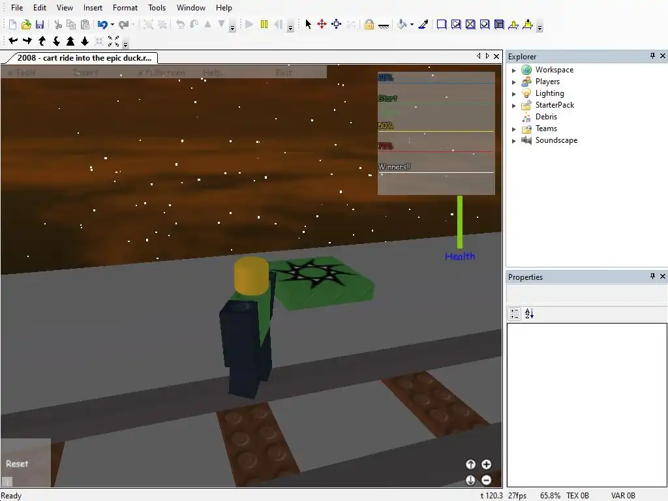Save the place with the floppy disk icon
The image size is (668, 501).
40,24
